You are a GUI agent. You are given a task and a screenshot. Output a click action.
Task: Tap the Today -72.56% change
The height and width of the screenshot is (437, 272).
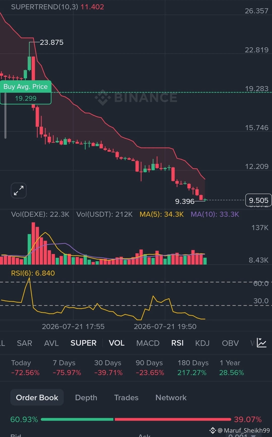[25, 368]
